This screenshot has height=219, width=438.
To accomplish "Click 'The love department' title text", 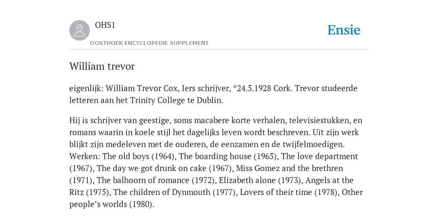I will 319,157.
